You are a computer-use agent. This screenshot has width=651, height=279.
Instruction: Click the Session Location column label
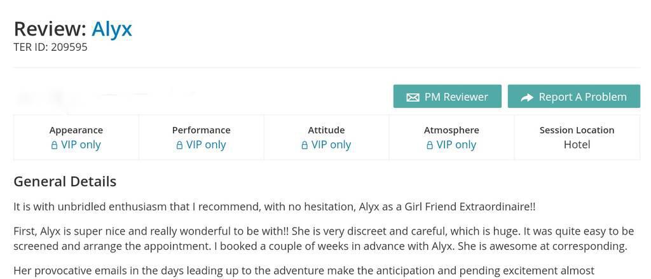(x=577, y=130)
